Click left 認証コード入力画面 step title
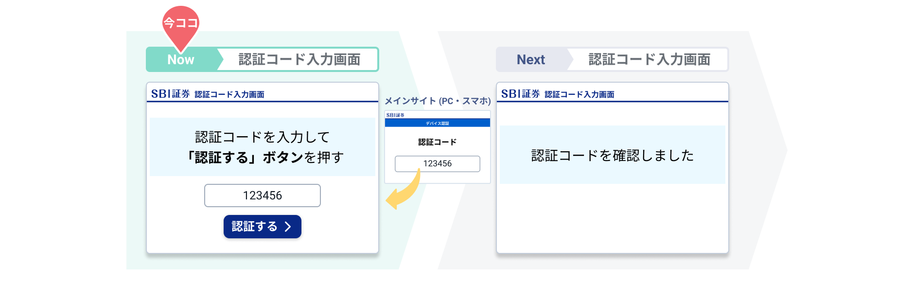This screenshot has width=914, height=285. coord(299,60)
